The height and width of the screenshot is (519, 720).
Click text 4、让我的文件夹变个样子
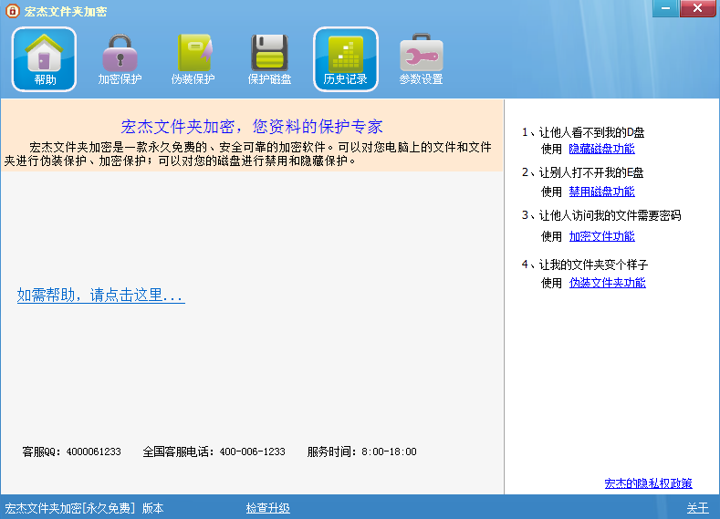point(585,265)
